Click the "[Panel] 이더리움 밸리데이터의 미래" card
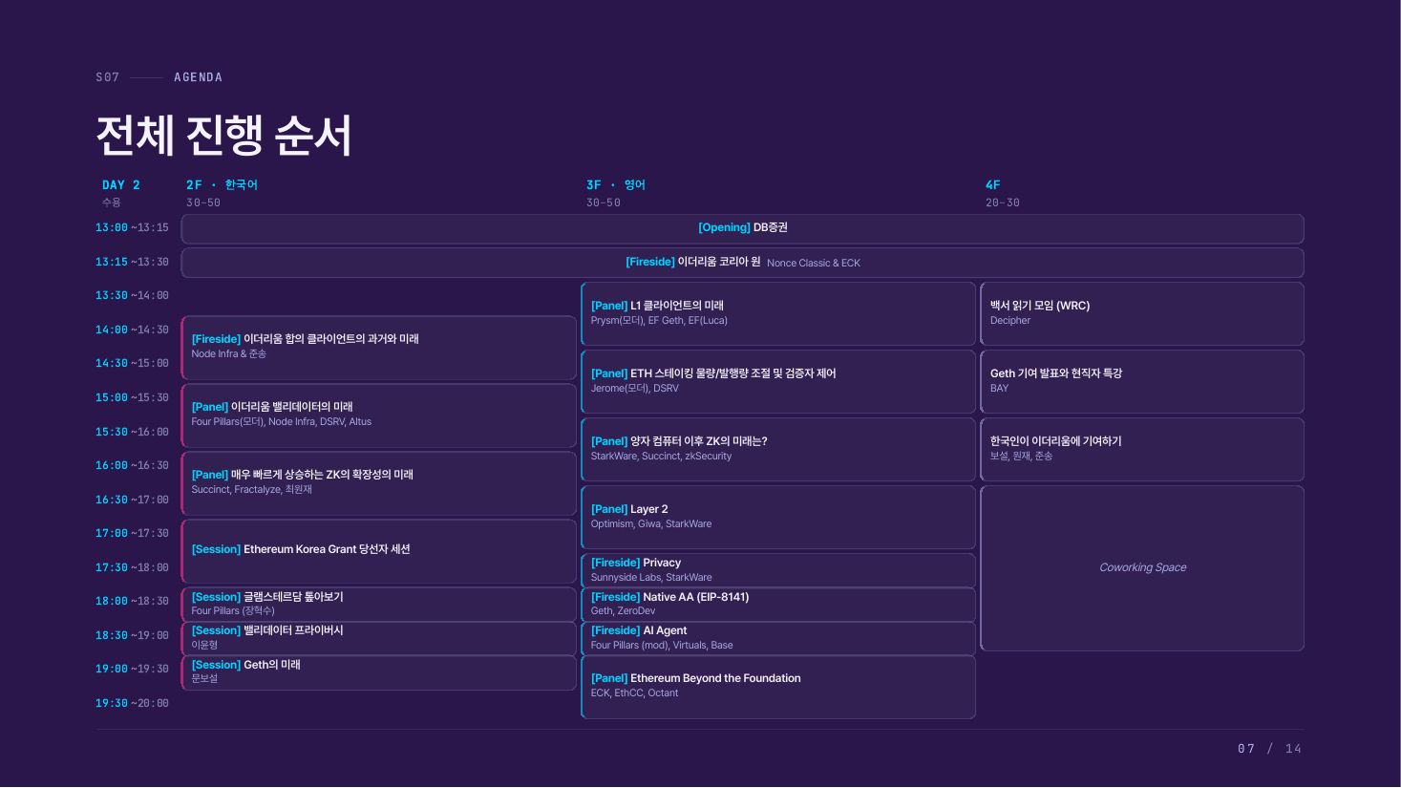 [x=379, y=415]
